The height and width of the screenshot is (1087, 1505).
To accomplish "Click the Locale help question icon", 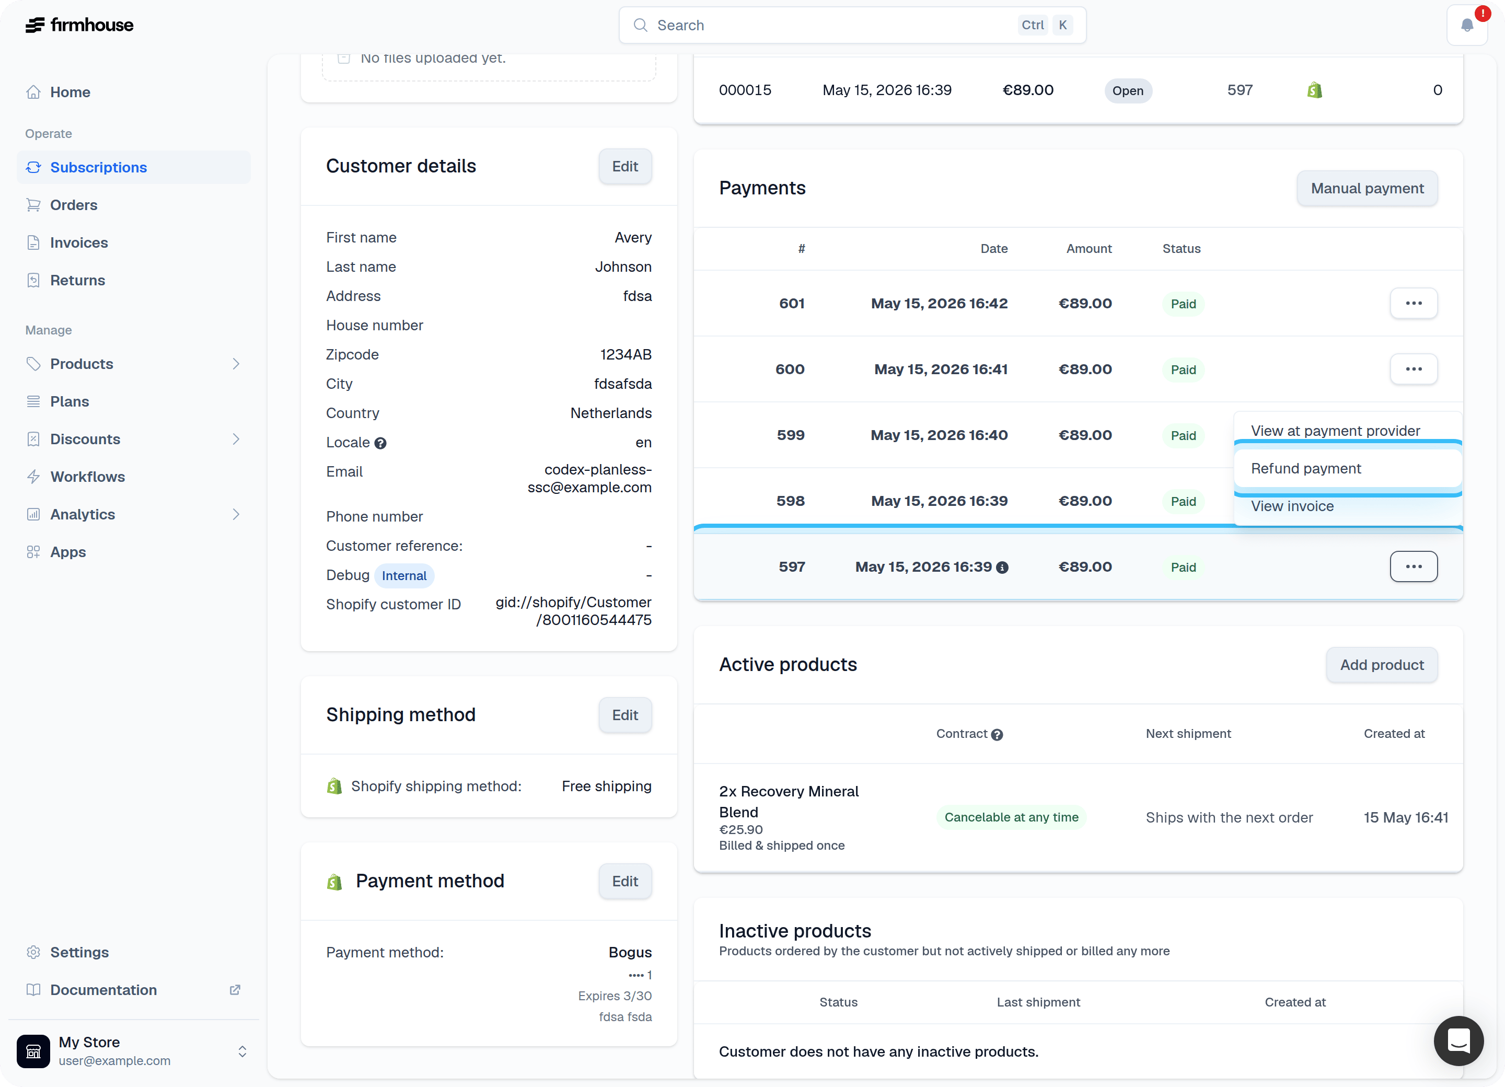I will click(380, 443).
